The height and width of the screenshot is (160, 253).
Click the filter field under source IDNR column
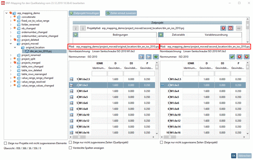(100, 73)
